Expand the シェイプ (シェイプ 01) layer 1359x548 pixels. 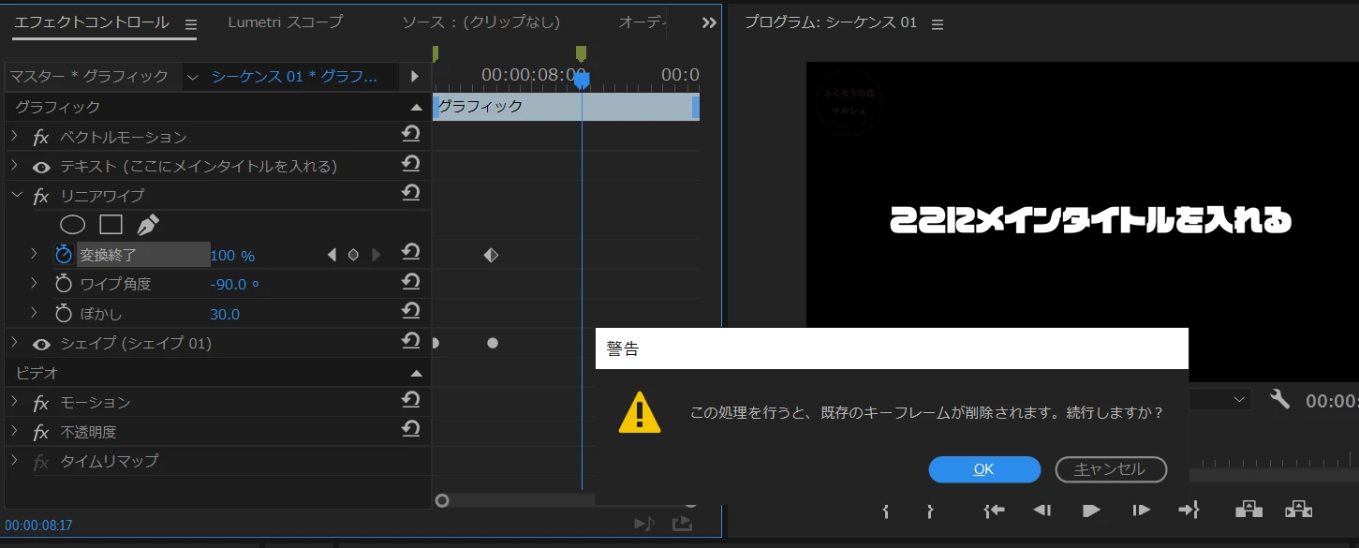click(x=15, y=343)
